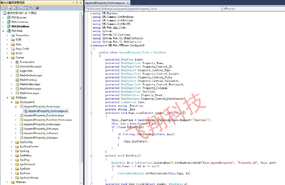Image resolution: width=285 pixels, height=185 pixels.
Task: Click the View Class Diagram toolbar icon
Action: pyautogui.click(x=37, y=7)
